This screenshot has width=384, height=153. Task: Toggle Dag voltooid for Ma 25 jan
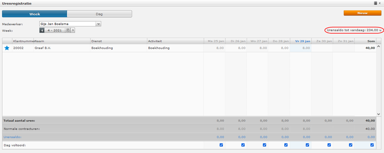[221, 145]
